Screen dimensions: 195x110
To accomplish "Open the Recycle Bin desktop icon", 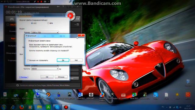I will 188,82.
